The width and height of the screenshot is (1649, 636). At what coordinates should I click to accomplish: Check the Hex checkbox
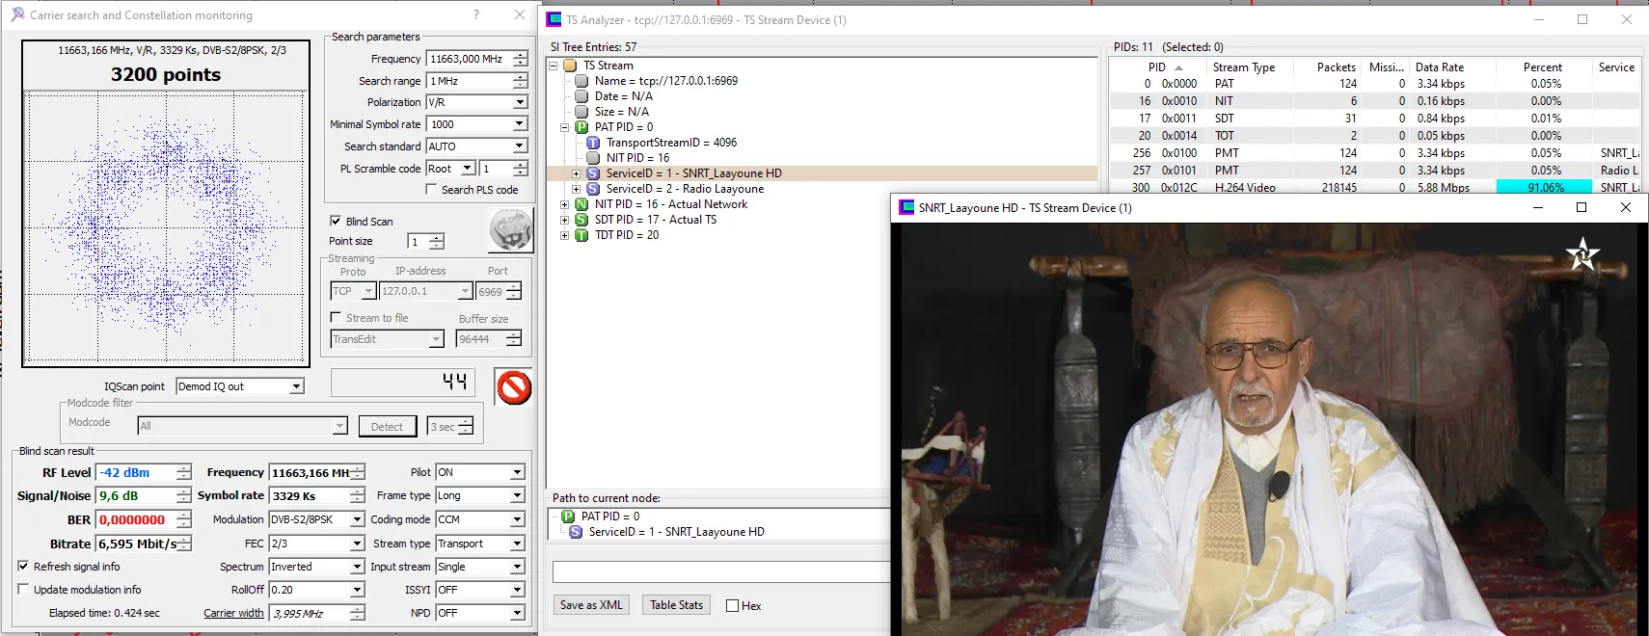[732, 606]
